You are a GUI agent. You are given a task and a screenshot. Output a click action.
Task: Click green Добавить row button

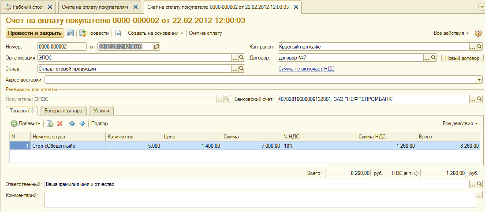click(26, 123)
